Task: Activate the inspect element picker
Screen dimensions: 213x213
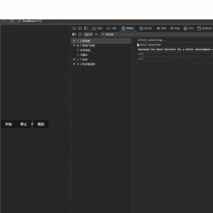Action: click(x=74, y=28)
